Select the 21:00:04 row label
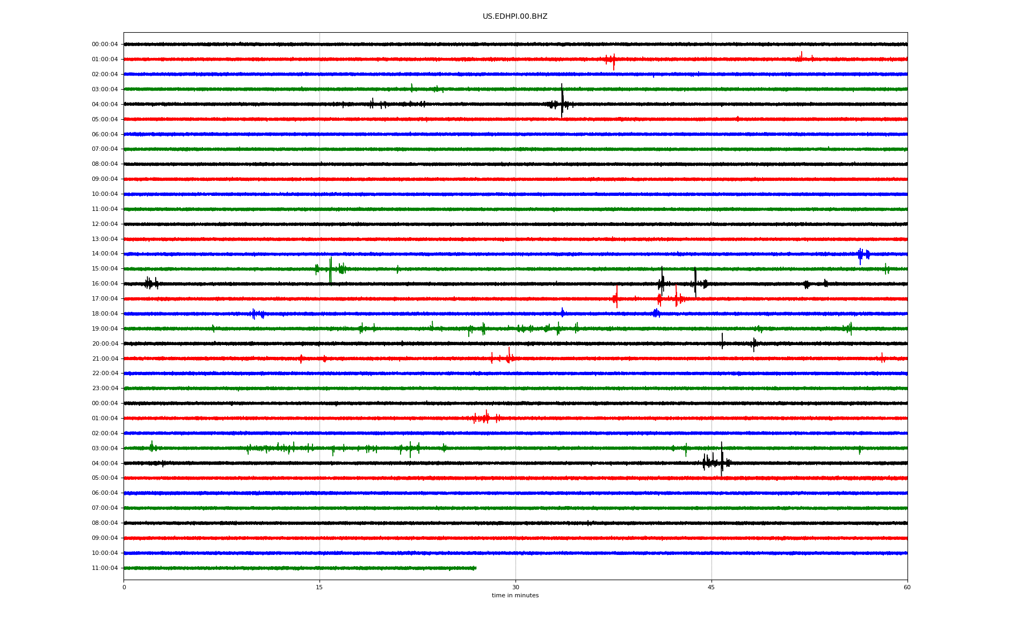1031x644 pixels. [105, 359]
